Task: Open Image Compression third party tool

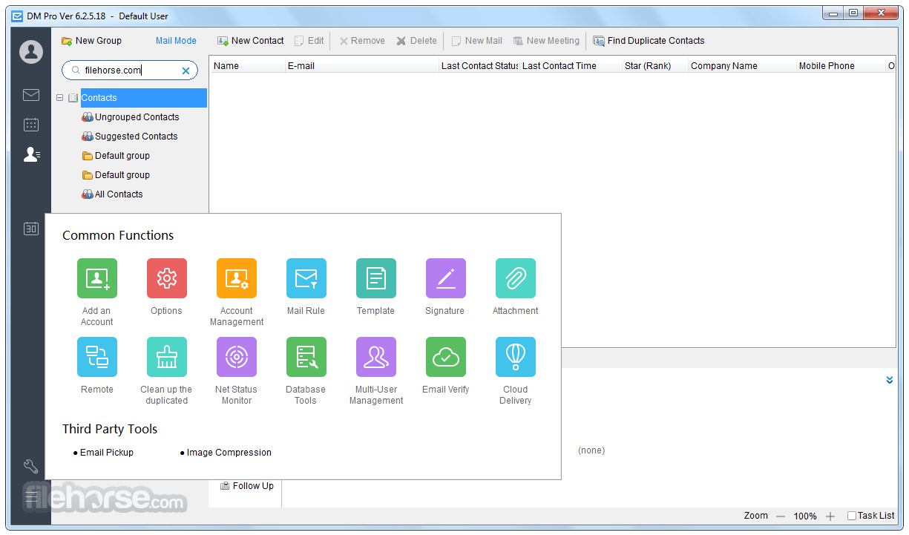Action: point(229,453)
